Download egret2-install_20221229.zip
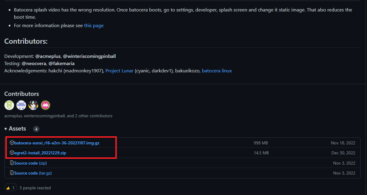The image size is (367, 195). [40, 153]
